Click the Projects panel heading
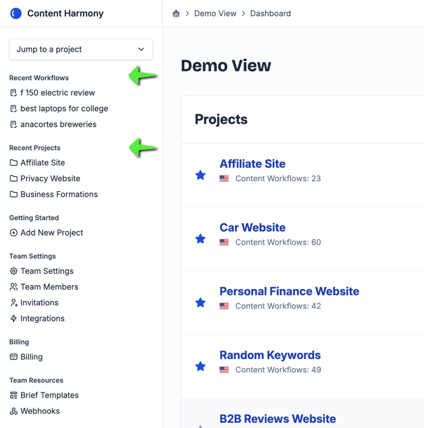This screenshot has width=424, height=428. 221,119
